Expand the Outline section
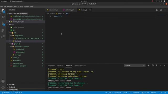This screenshot has width=168, height=94. click(x=12, y=84)
